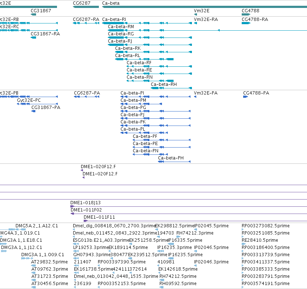Click protein label CG4788-PA
The width and height of the screenshot is (307, 289).
(x=256, y=93)
